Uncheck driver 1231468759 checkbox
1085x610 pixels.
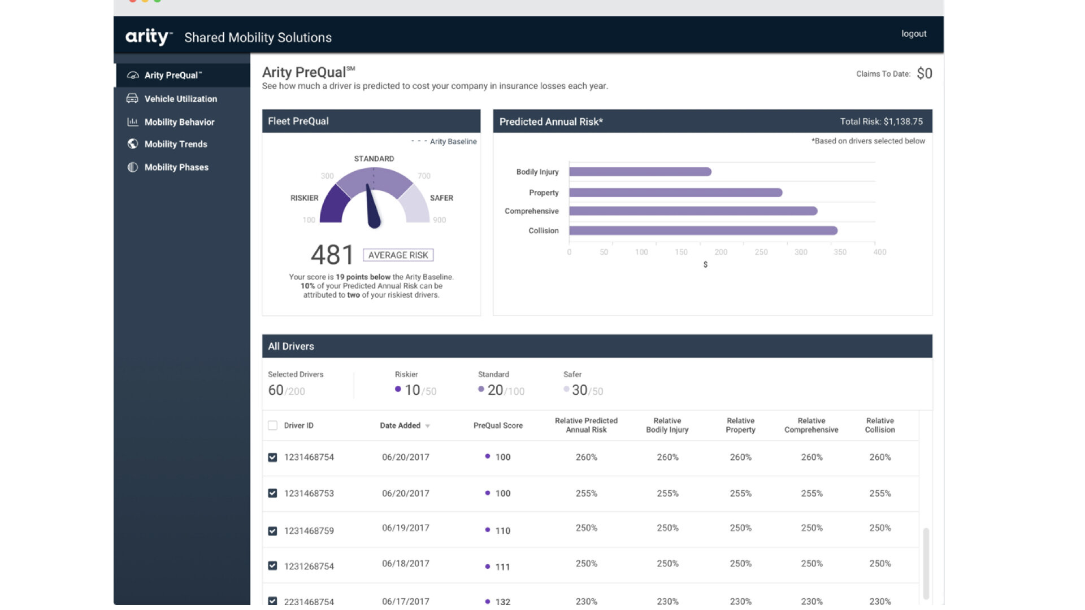(x=272, y=531)
